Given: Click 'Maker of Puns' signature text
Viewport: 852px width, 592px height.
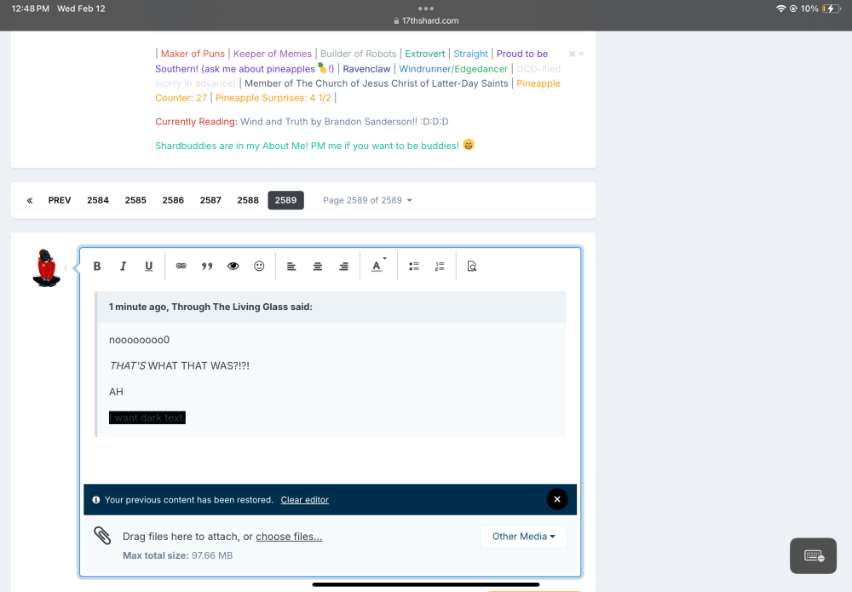Looking at the screenshot, I should 193,54.
